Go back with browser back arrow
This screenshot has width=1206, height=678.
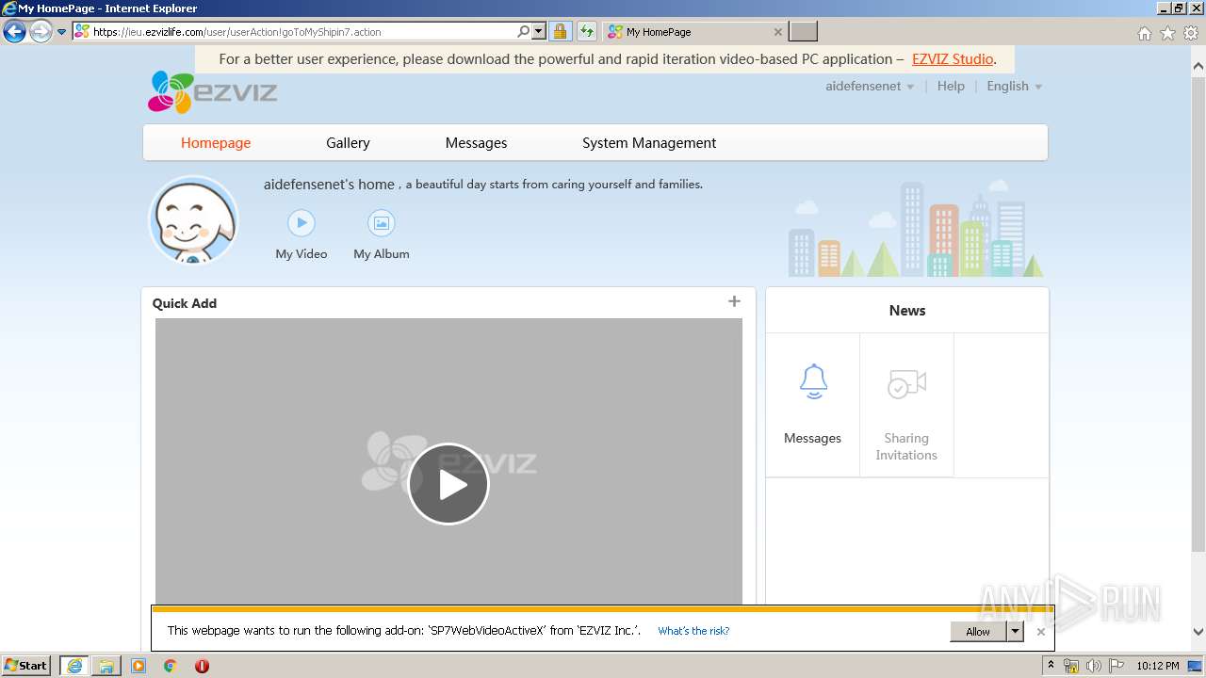(x=14, y=32)
